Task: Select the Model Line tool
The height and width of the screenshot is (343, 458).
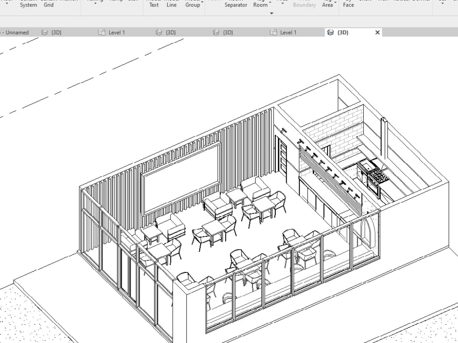Action: point(171,4)
